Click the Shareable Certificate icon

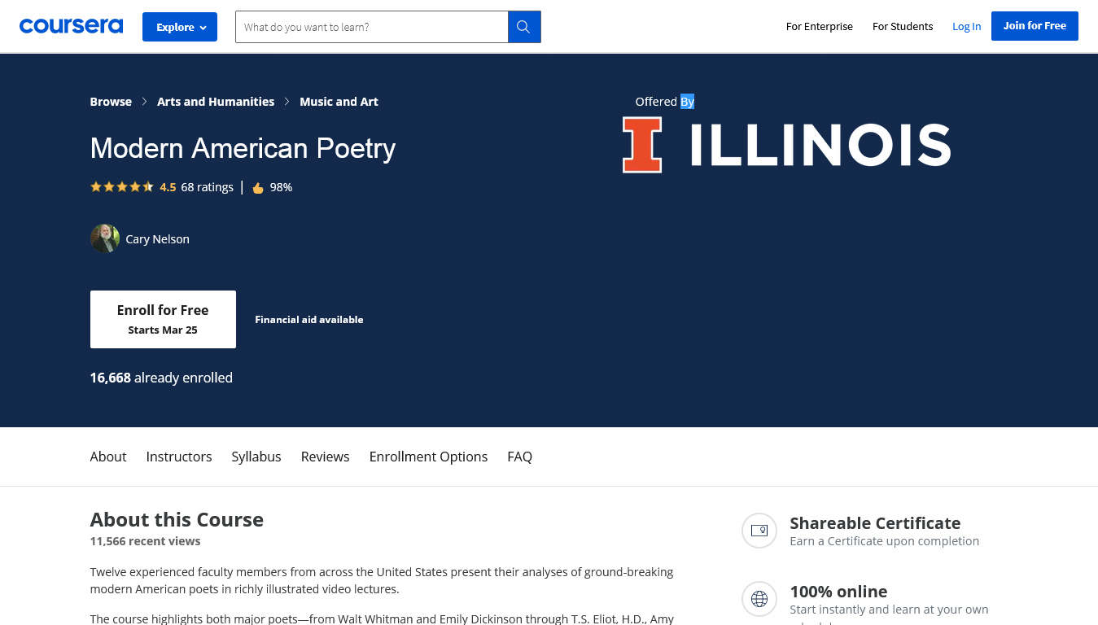[759, 531]
